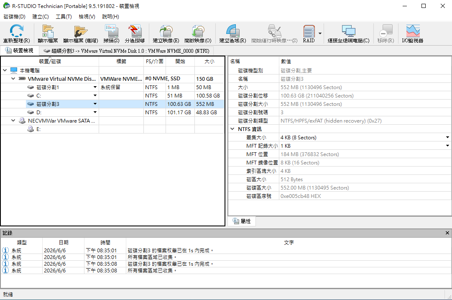Click the NTFS/HPFS/exFAT (hidden recovery) value
The image size is (452, 300).
[x=331, y=121]
